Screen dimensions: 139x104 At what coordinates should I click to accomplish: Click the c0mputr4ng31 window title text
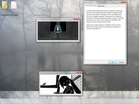88,3
